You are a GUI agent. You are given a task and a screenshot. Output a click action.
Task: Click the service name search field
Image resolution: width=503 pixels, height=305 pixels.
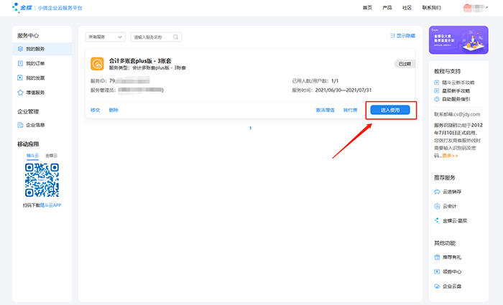click(156, 37)
